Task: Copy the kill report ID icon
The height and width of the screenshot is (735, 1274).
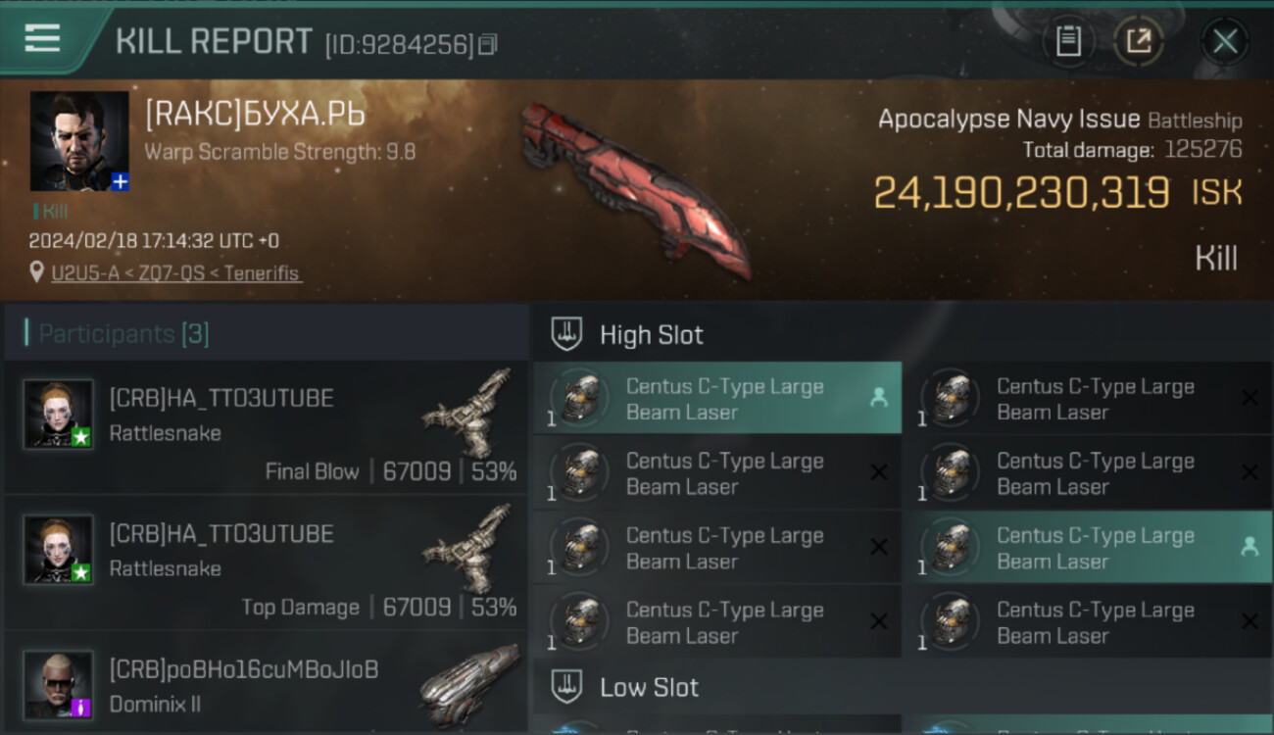Action: [x=488, y=44]
